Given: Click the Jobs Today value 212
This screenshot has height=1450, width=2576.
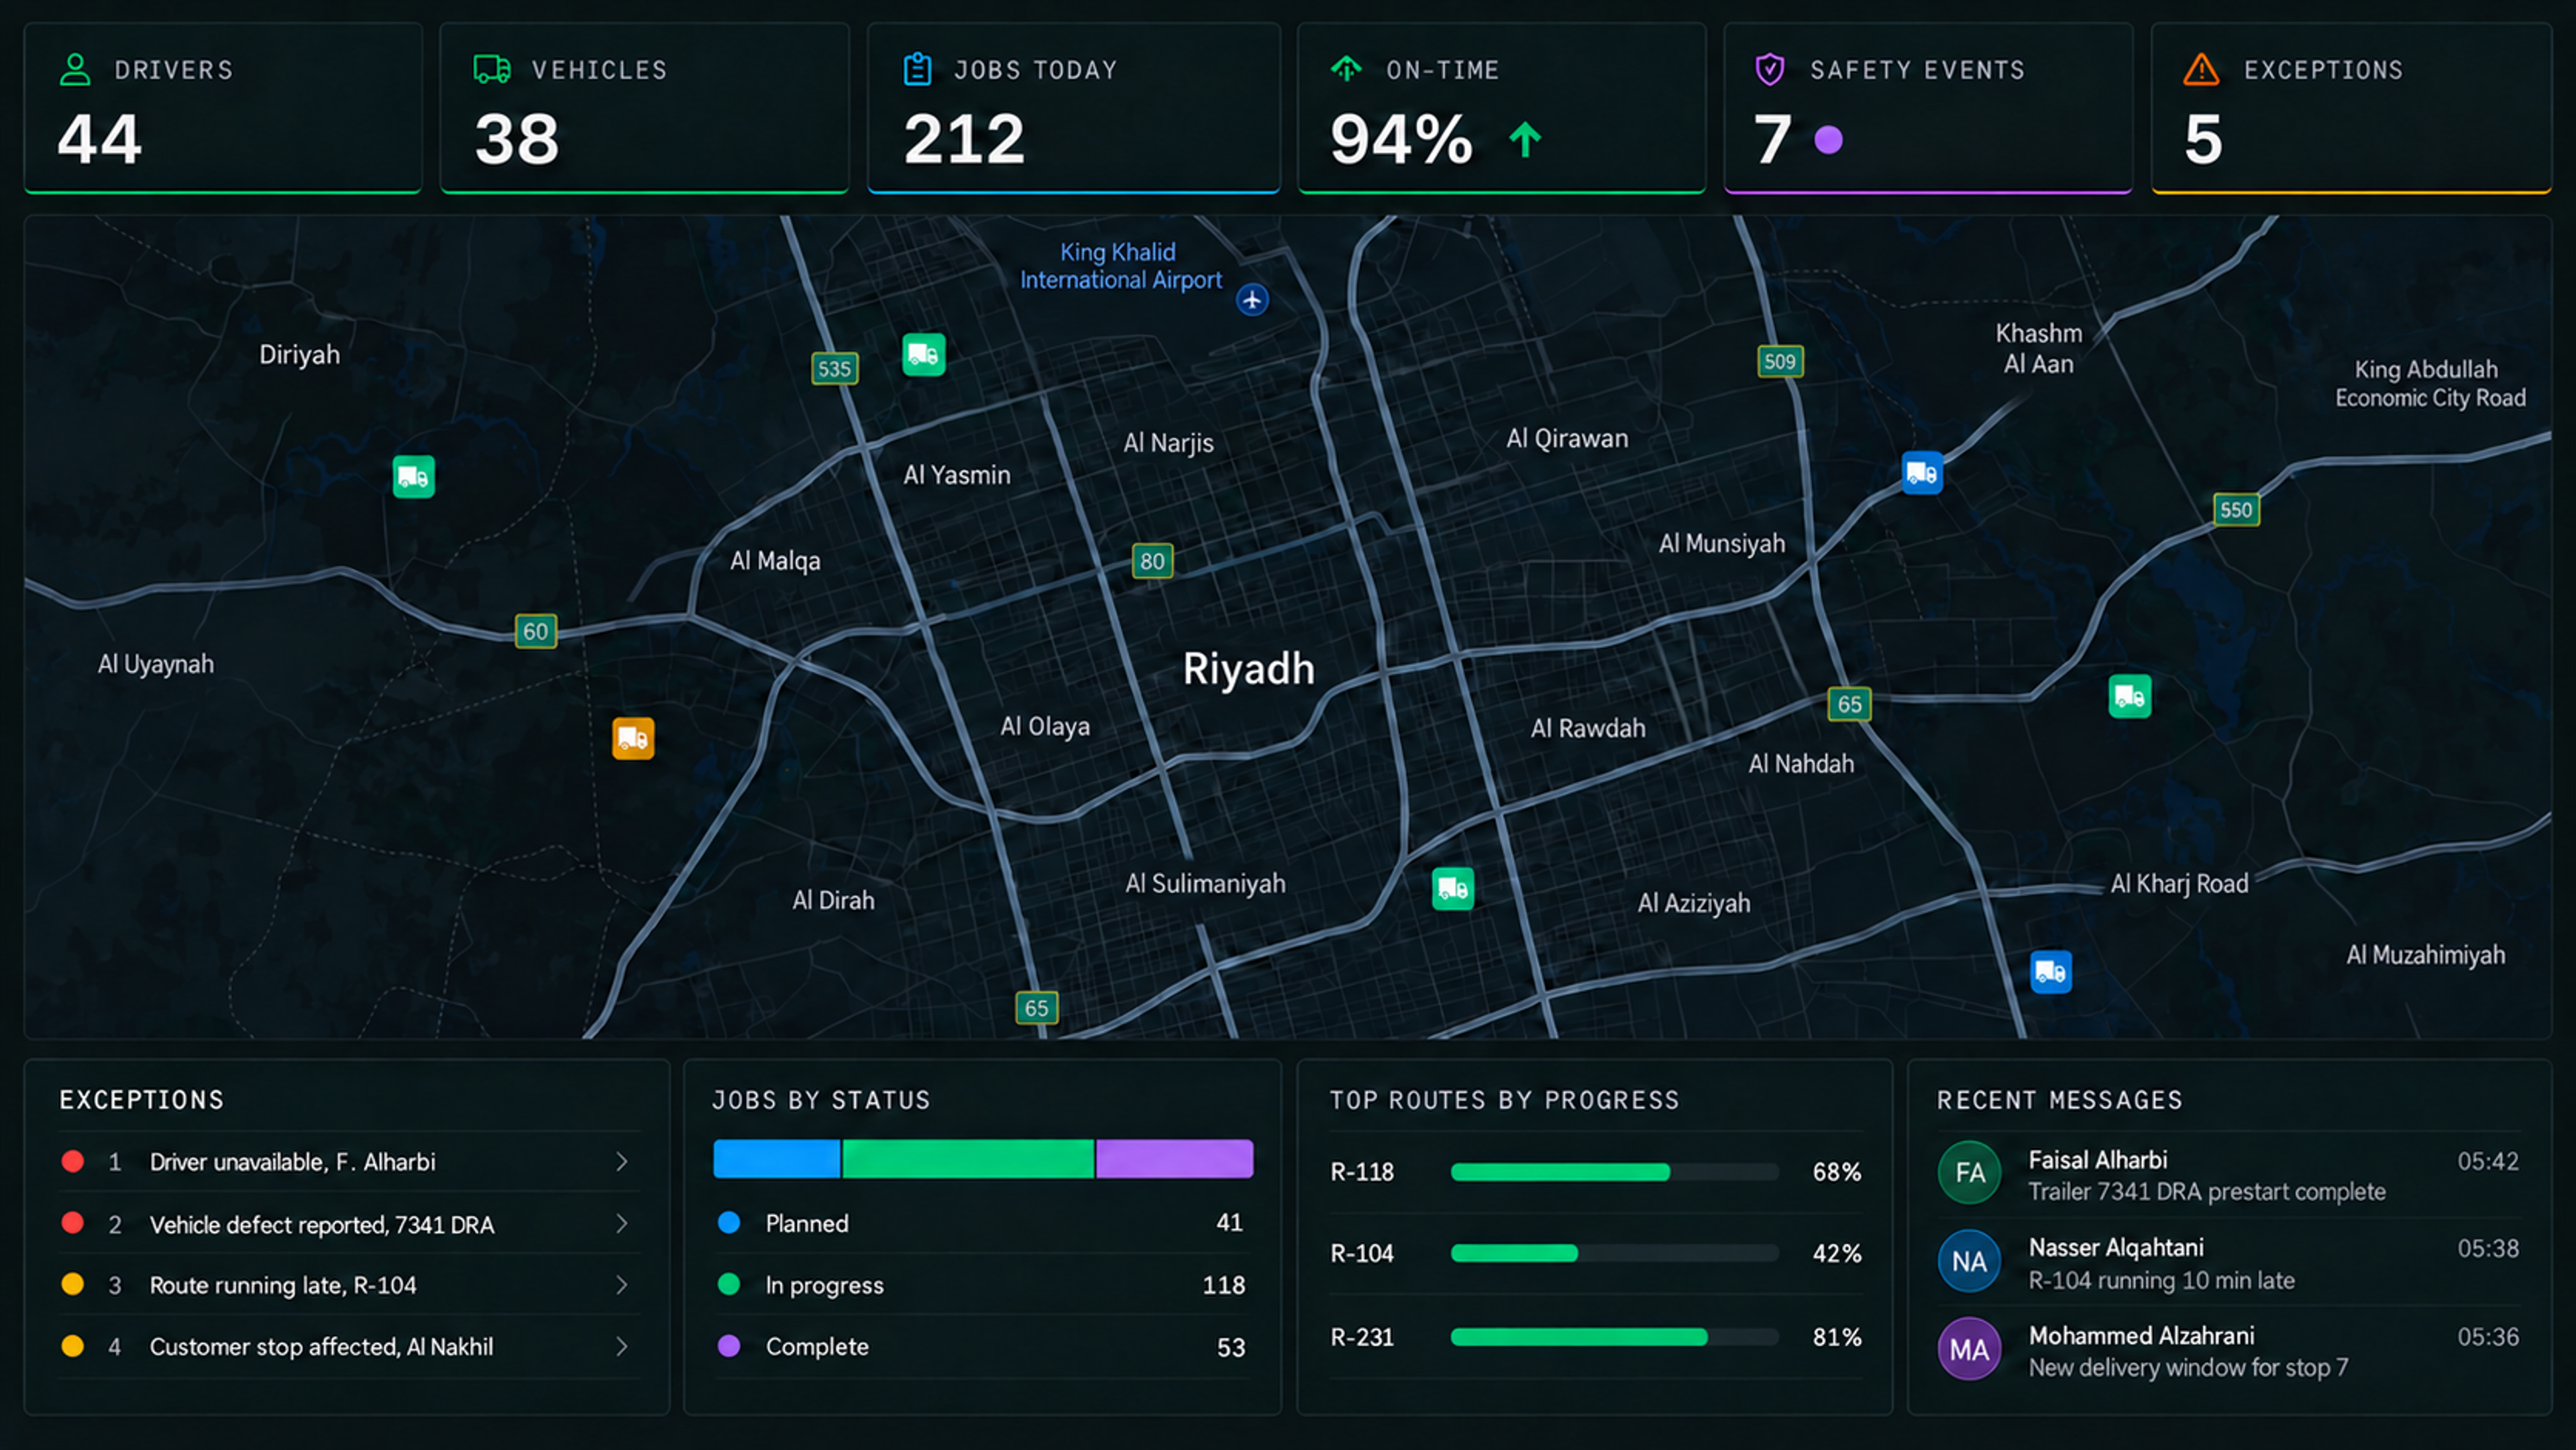Looking at the screenshot, I should coord(964,139).
